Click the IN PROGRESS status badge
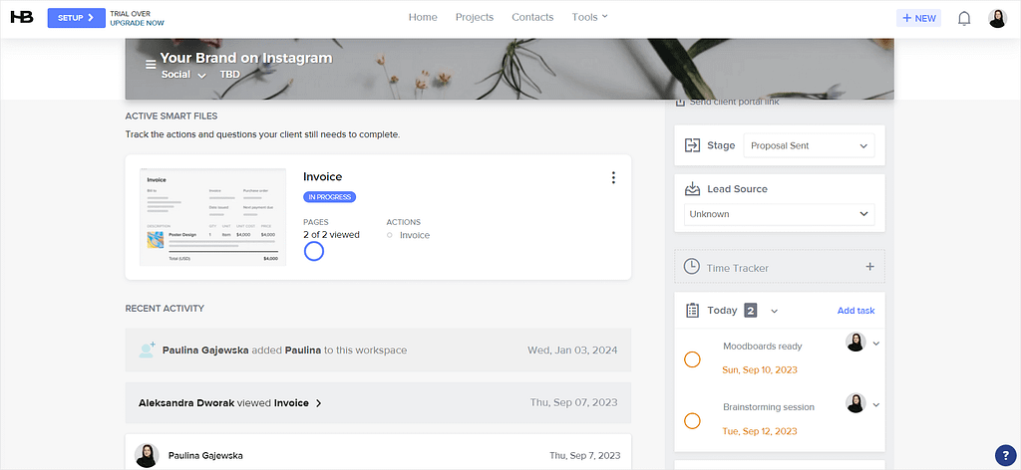Viewport: 1021px width, 470px height. (x=329, y=197)
